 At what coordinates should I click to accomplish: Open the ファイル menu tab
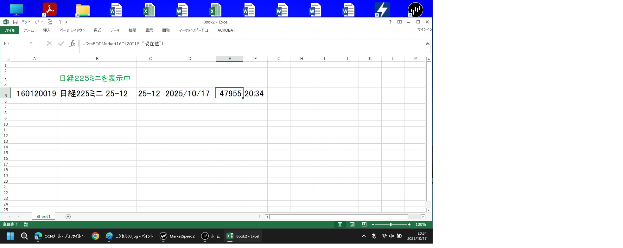(x=10, y=30)
